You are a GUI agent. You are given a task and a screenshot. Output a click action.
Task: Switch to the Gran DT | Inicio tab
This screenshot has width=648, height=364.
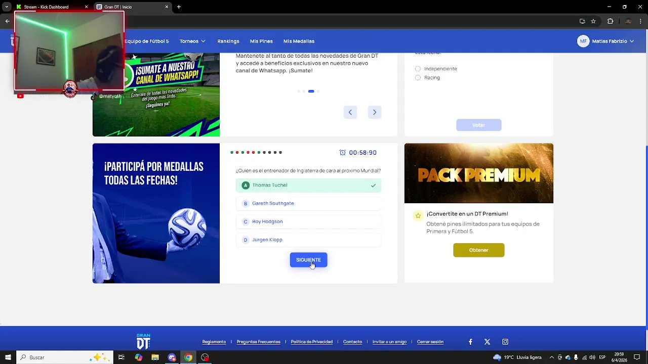(x=133, y=7)
